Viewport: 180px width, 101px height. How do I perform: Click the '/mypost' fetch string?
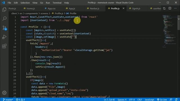pos(44,43)
